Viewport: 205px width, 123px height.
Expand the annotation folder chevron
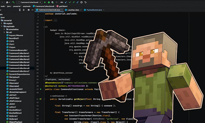pos(4,29)
